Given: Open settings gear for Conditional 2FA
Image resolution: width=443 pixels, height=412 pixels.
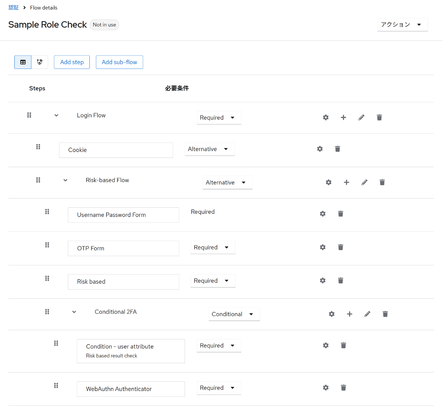Looking at the screenshot, I should point(332,314).
